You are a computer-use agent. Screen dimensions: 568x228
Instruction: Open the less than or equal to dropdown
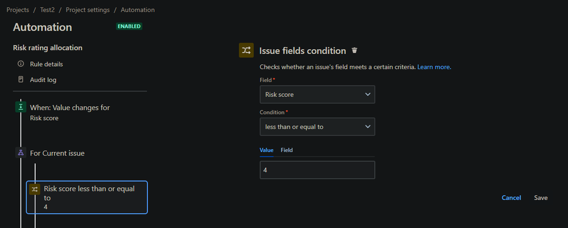[318, 126]
